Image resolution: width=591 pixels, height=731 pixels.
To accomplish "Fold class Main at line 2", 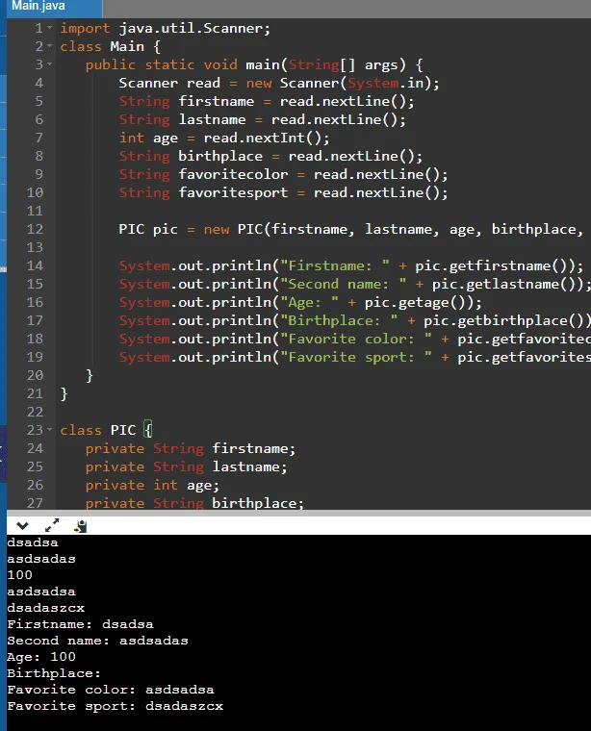I will (49, 46).
